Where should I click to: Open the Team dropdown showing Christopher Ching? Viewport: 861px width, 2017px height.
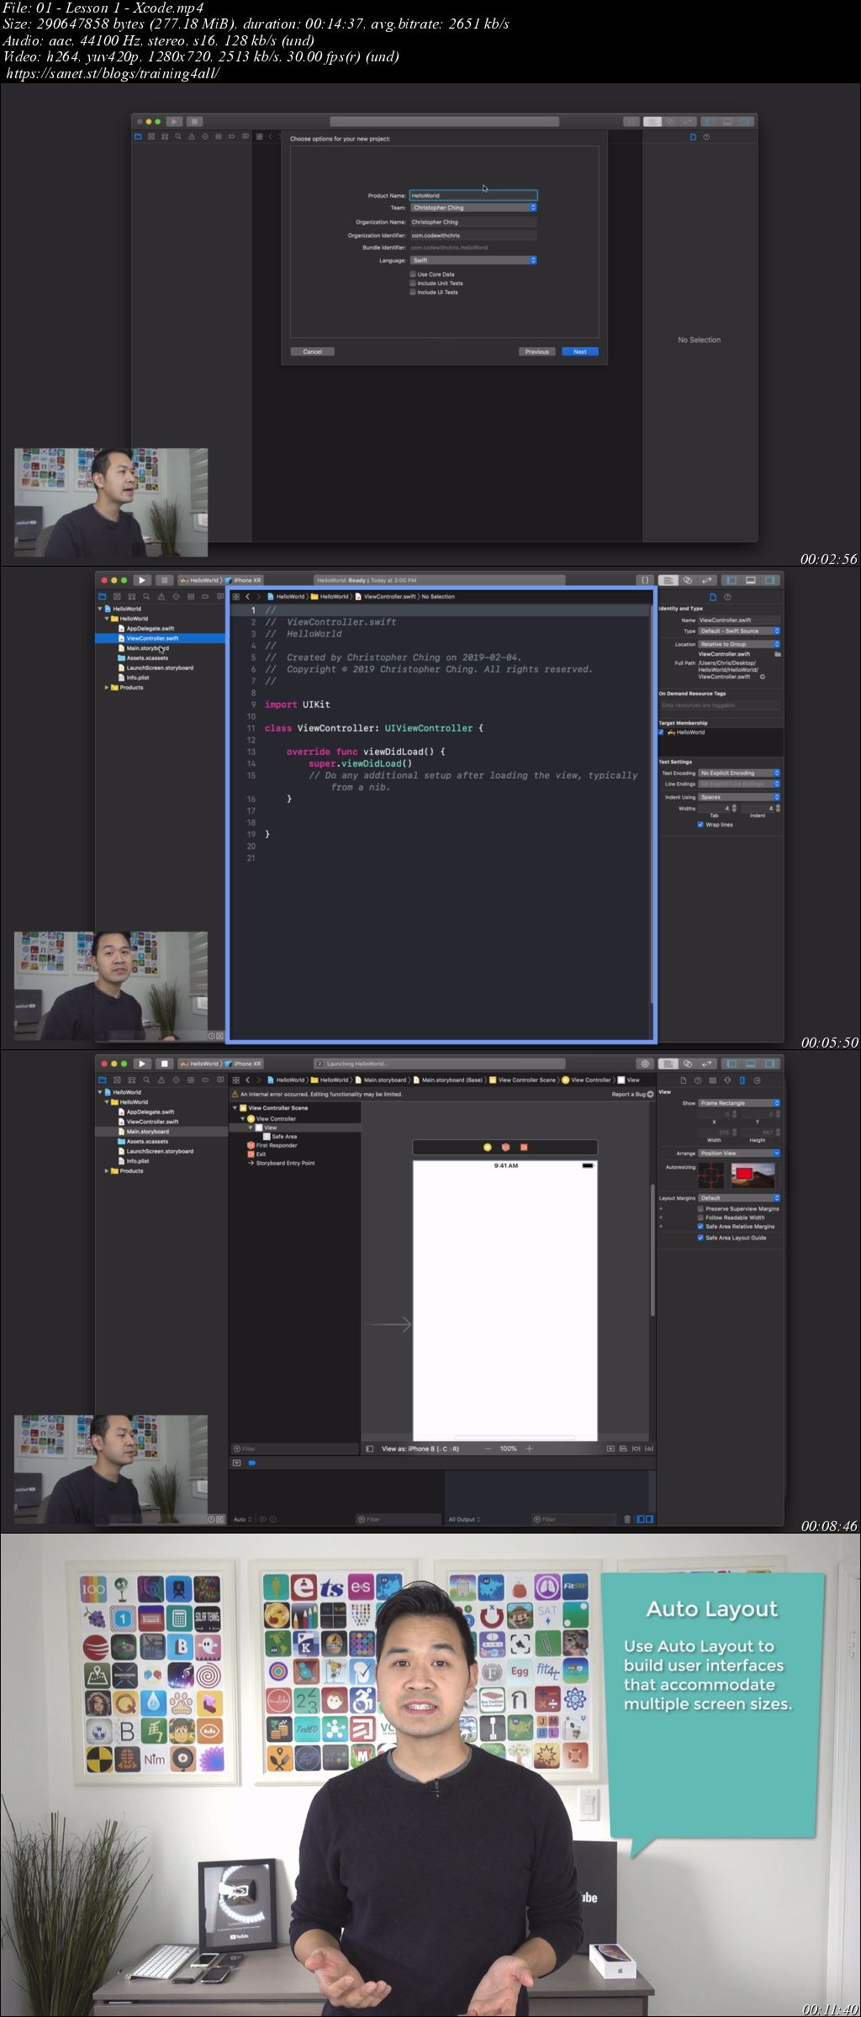click(473, 208)
